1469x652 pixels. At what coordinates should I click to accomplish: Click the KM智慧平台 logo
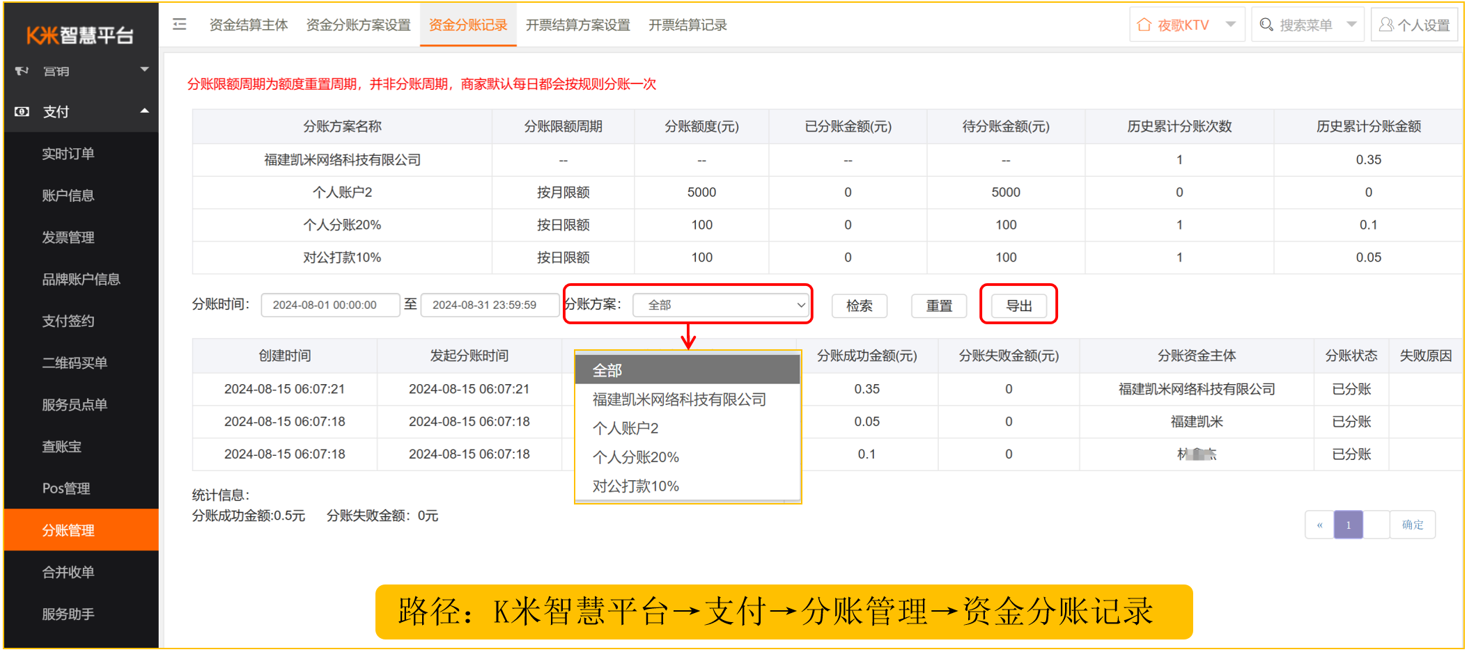coord(80,35)
